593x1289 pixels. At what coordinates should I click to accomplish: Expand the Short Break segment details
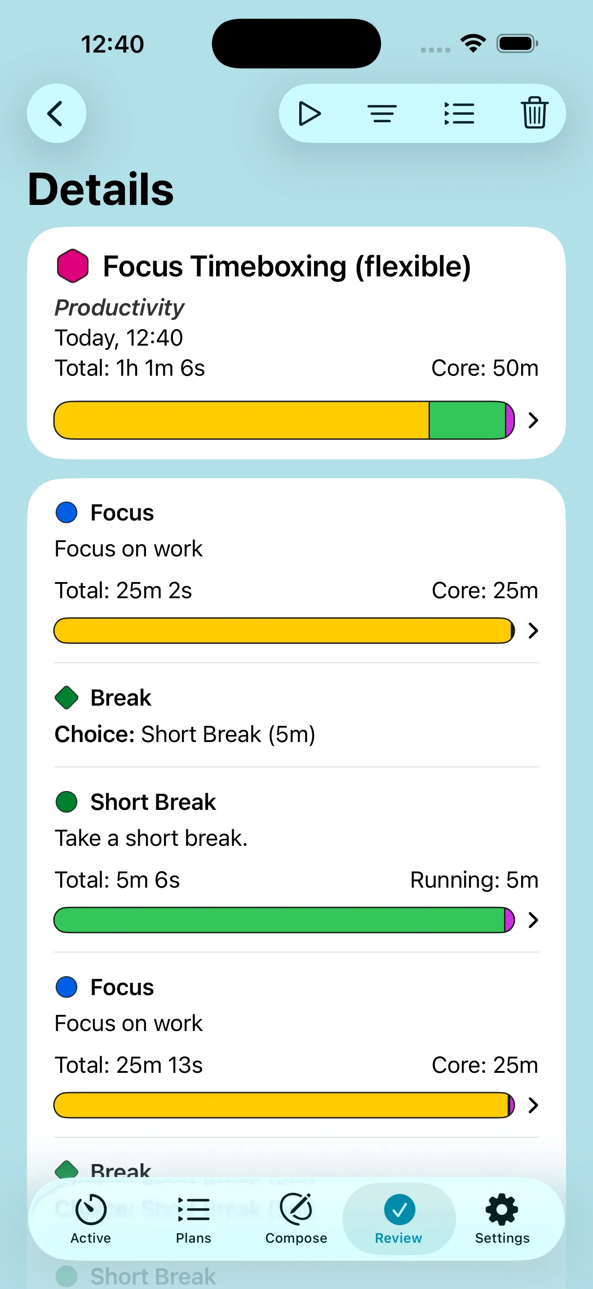pos(532,920)
